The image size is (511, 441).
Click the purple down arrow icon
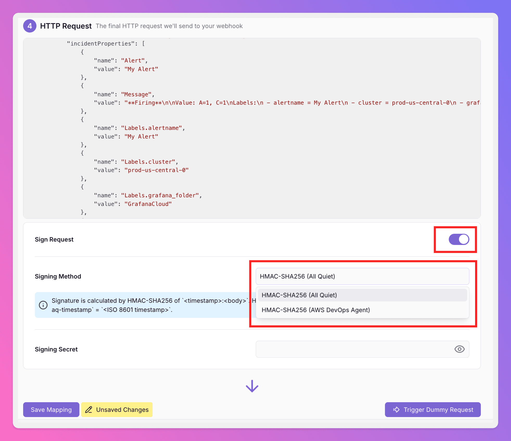252,386
